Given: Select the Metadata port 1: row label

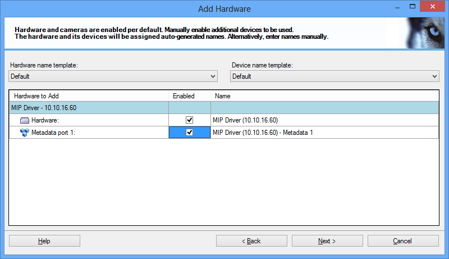Looking at the screenshot, I should pos(53,133).
